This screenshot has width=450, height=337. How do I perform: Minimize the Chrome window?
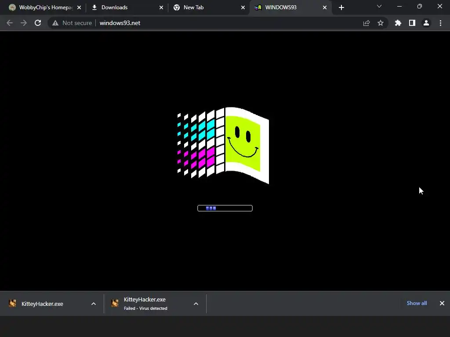click(399, 6)
